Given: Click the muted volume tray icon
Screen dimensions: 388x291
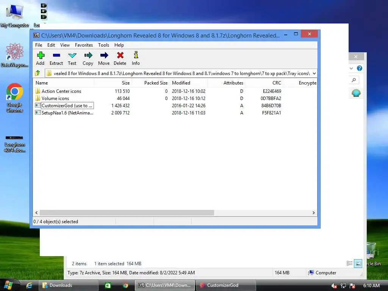Looking at the screenshot, I should tap(334, 286).
